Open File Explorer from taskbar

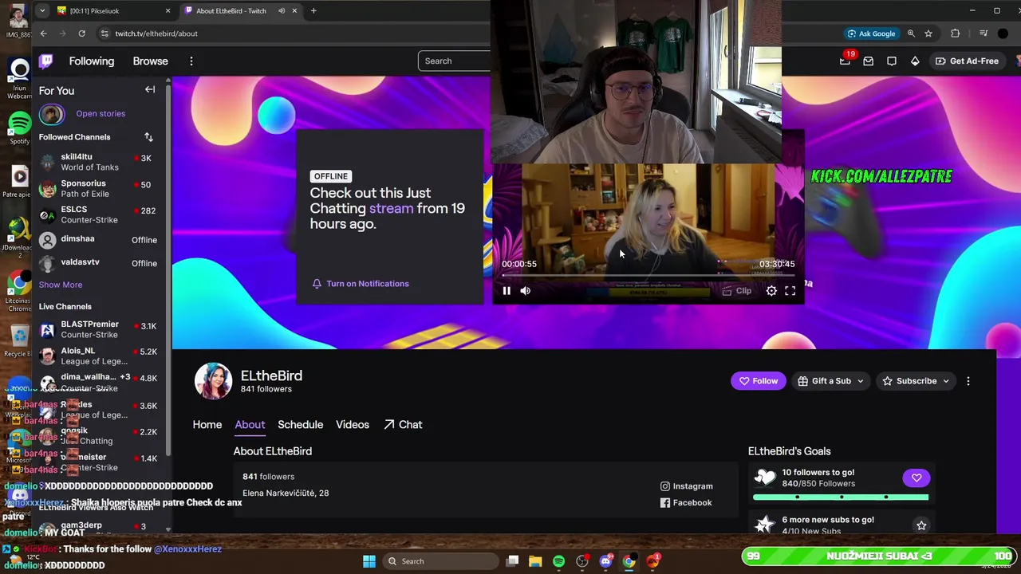pos(535,561)
